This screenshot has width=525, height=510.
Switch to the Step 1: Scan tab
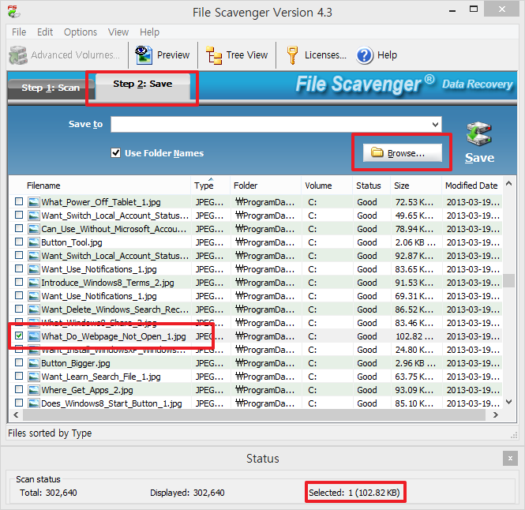pos(51,88)
